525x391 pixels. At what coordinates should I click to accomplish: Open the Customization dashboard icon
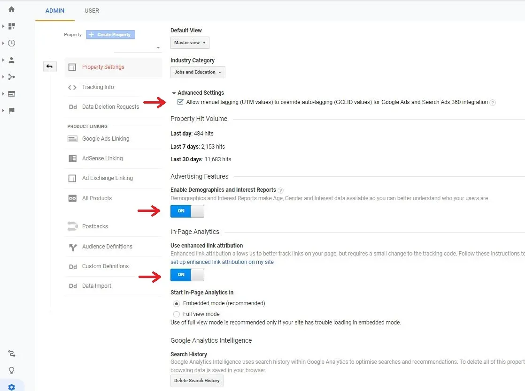click(x=12, y=26)
